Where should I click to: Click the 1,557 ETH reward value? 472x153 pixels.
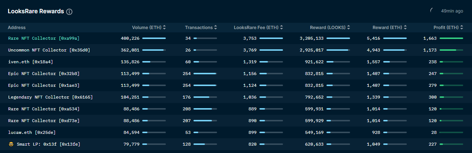click(x=374, y=62)
